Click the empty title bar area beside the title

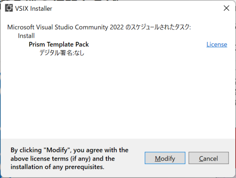point(135,8)
